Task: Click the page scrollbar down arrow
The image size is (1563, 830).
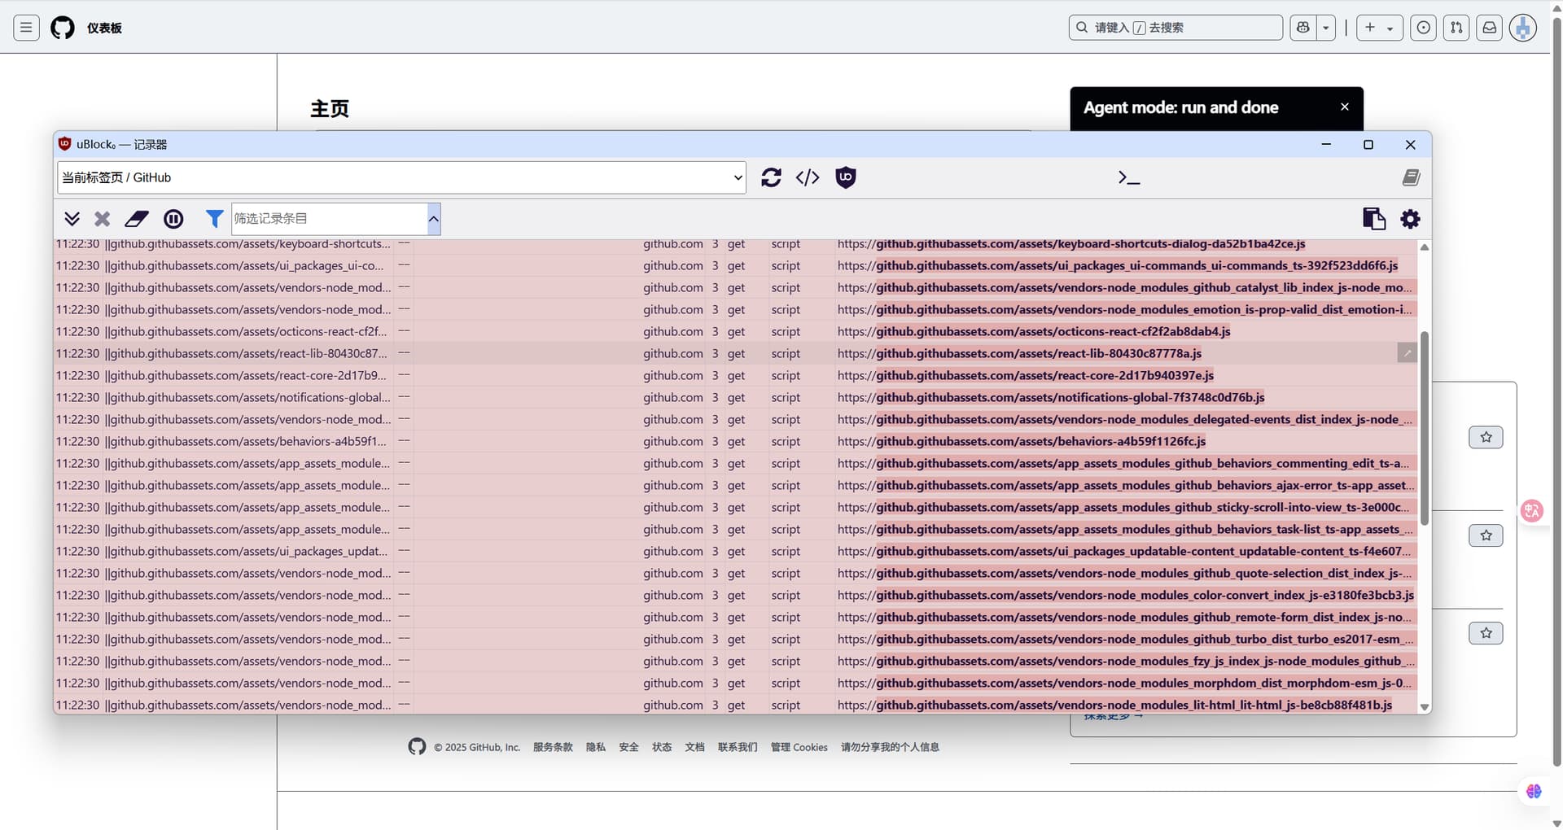Action: (1556, 823)
